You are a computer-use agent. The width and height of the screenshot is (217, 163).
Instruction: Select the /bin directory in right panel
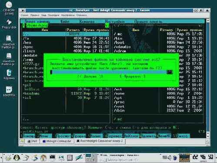pos(158,38)
